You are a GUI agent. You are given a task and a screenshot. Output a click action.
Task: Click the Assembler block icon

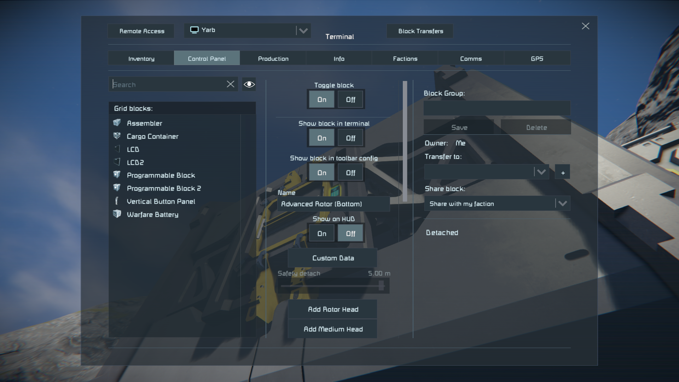point(117,123)
